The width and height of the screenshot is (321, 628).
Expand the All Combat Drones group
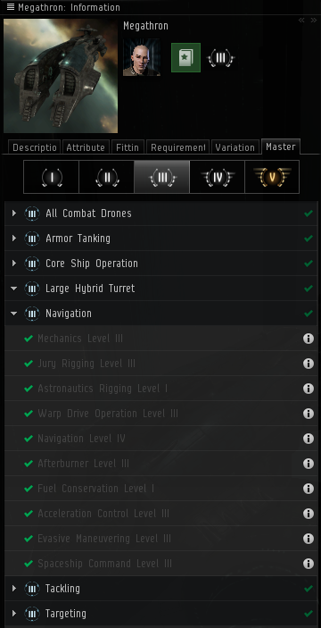[x=14, y=214]
